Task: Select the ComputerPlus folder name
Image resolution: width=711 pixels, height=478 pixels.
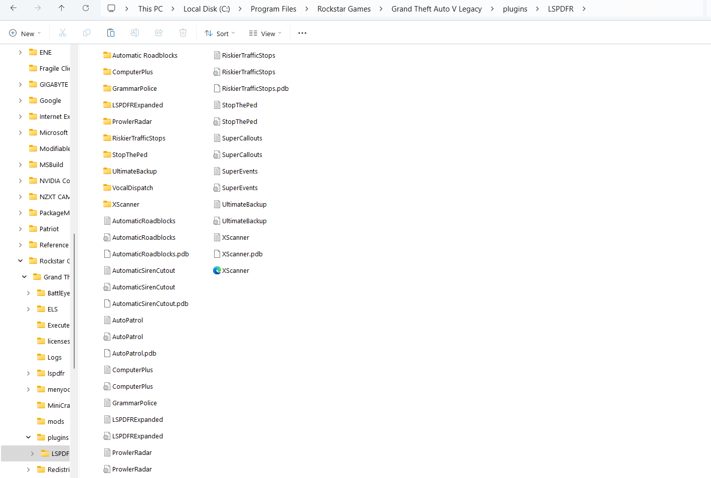Action: (x=132, y=72)
